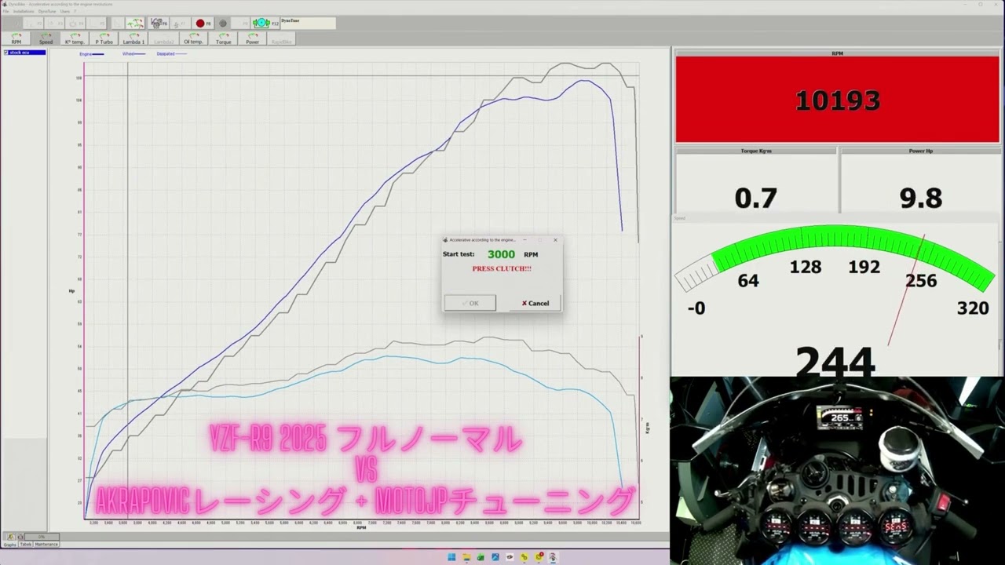Open the File menu
1005x565 pixels.
[x=5, y=11]
